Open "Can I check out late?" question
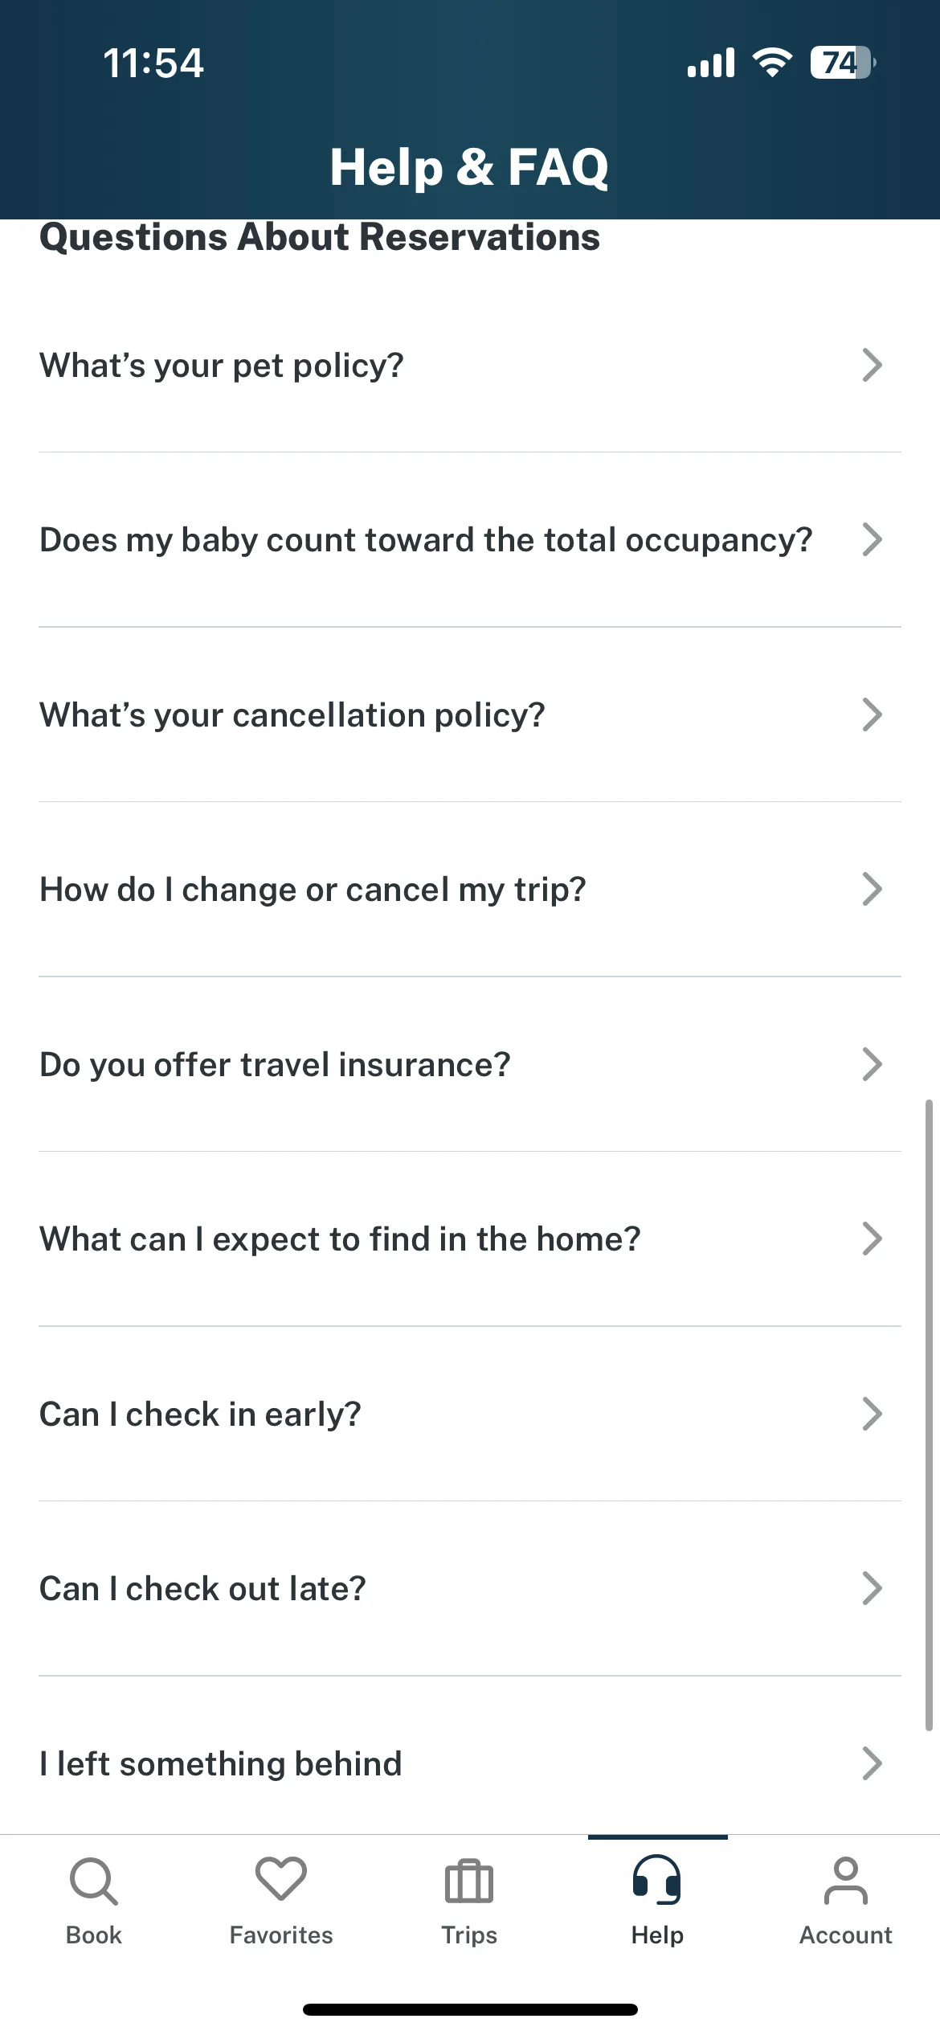Image resolution: width=940 pixels, height=2035 pixels. [470, 1589]
